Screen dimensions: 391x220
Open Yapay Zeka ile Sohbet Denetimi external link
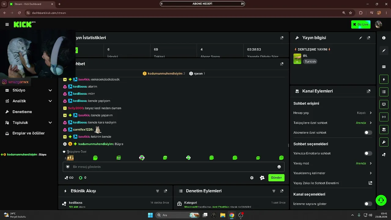[370, 183]
